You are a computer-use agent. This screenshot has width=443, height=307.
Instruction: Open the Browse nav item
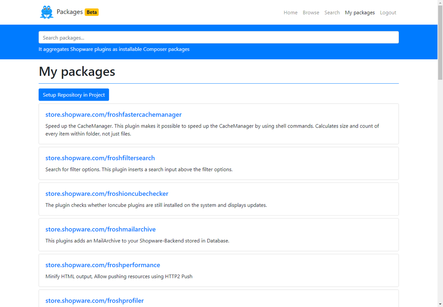click(x=311, y=13)
